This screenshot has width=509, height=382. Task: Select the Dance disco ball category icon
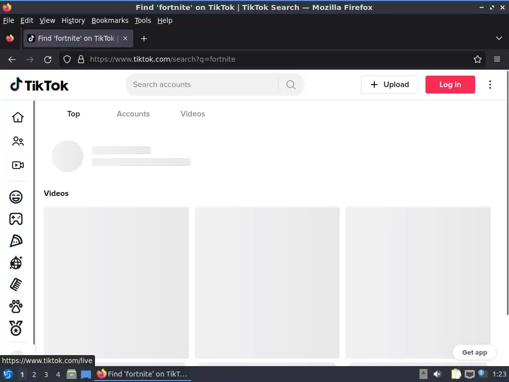pyautogui.click(x=16, y=263)
